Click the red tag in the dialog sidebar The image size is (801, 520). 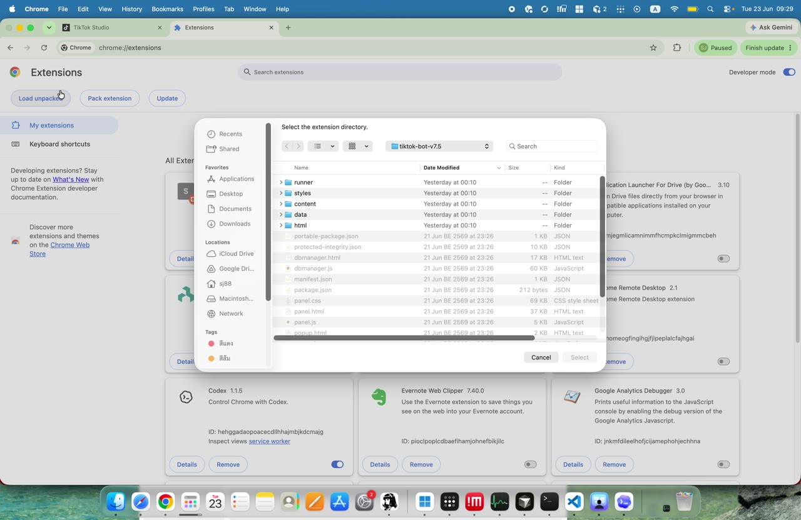220,344
